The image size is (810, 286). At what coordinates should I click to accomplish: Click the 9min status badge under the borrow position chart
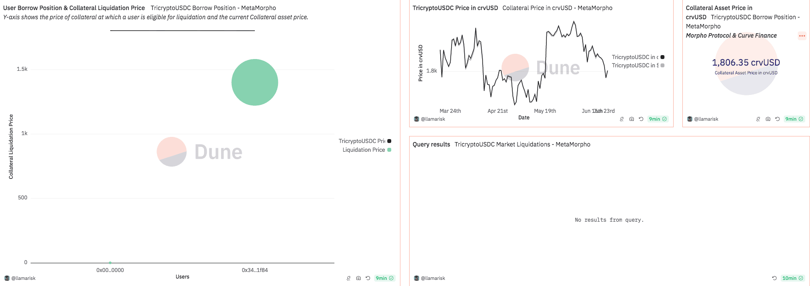click(x=384, y=278)
